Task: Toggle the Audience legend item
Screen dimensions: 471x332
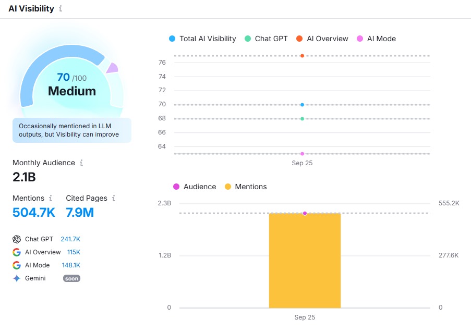Action: [x=194, y=187]
